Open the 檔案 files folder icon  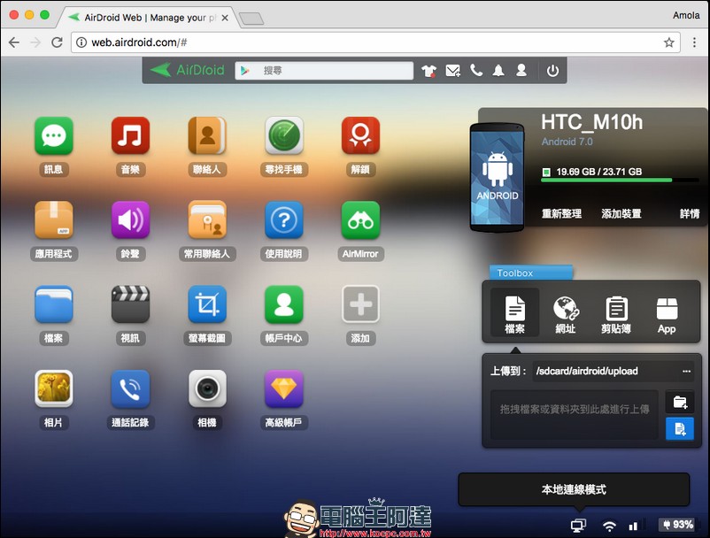(53, 304)
